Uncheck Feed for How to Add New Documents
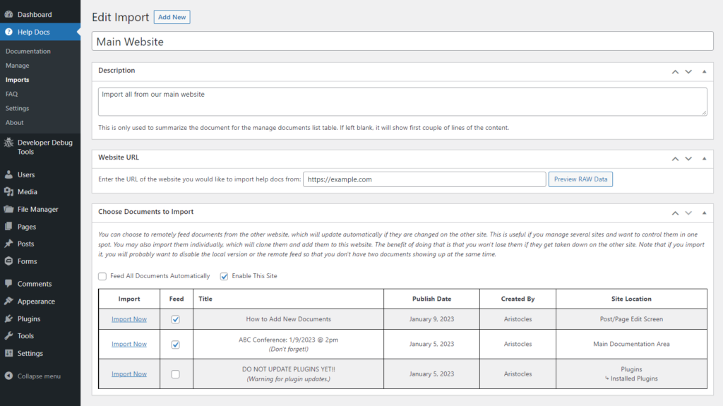Screen dimensions: 723x406 coord(176,319)
